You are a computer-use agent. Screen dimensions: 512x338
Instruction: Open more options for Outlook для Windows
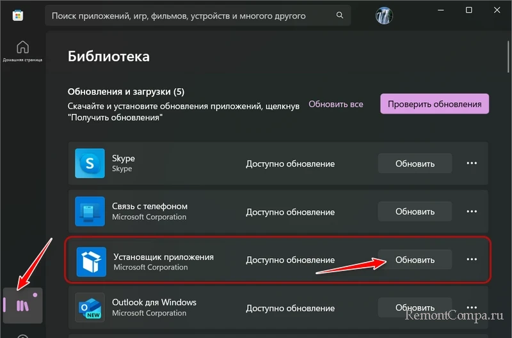[x=472, y=307]
